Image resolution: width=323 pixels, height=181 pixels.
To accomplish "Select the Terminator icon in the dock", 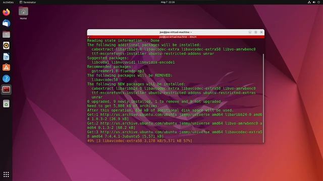I will [6, 89].
